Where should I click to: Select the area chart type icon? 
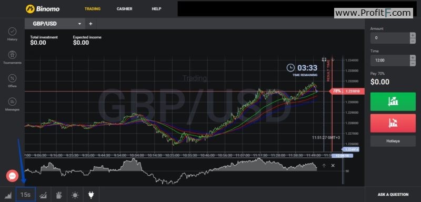click(x=8, y=195)
